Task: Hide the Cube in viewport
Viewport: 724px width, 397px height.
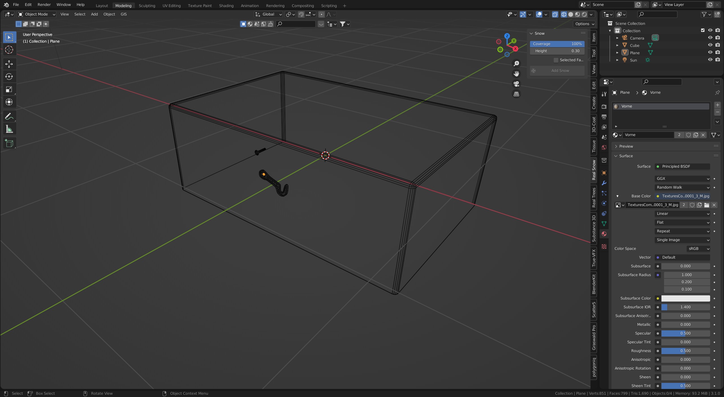Action: click(710, 45)
